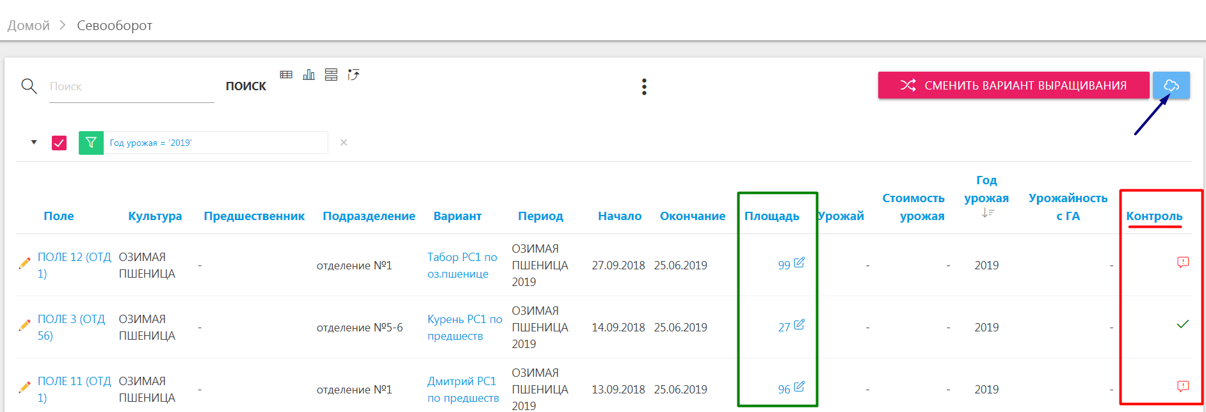The image size is (1206, 412).
Task: Click the table view icon
Action: (286, 75)
